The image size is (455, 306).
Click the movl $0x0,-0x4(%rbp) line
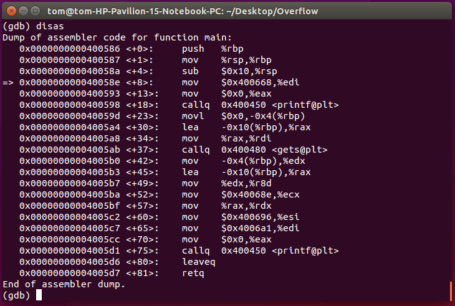[x=236, y=115]
